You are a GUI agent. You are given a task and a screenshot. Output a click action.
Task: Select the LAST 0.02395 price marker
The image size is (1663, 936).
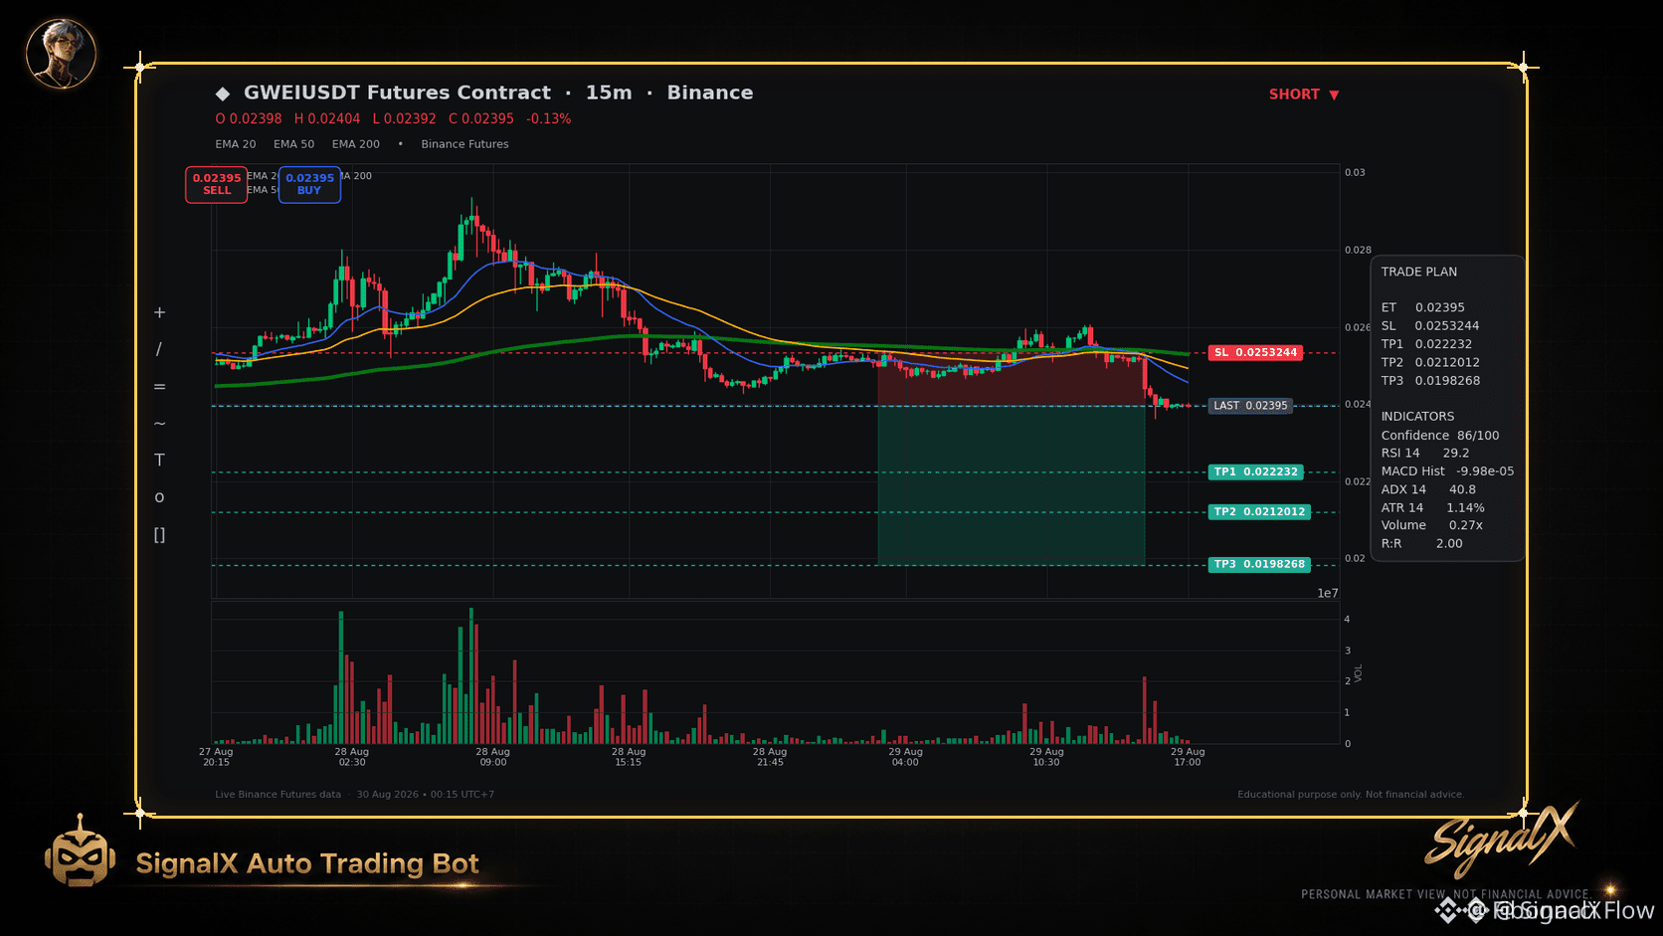coord(1250,406)
